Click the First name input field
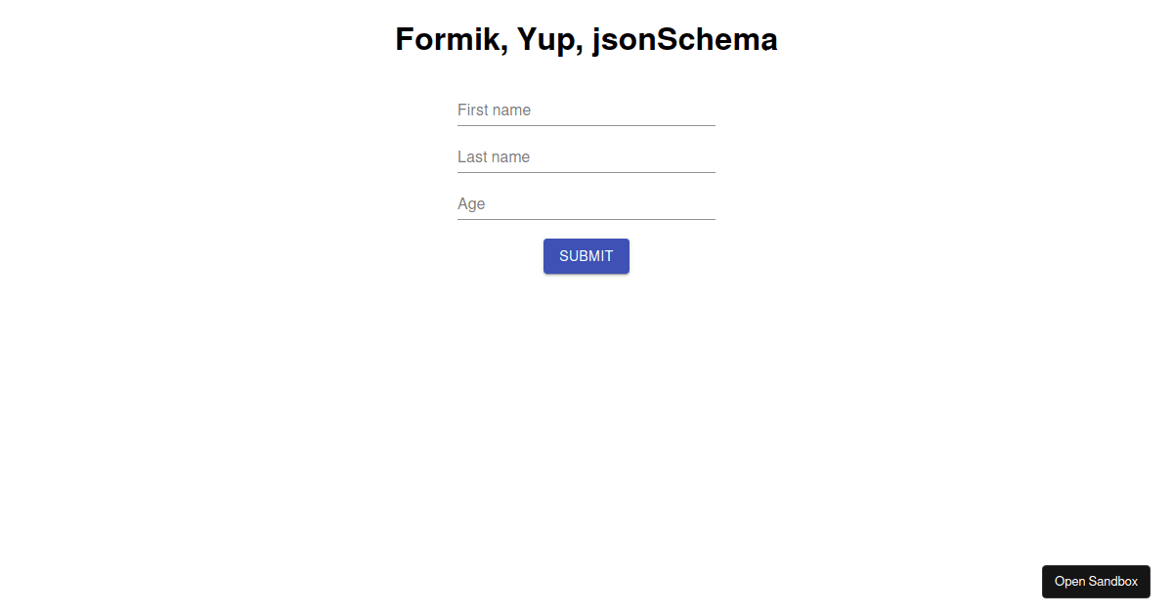 tap(586, 110)
